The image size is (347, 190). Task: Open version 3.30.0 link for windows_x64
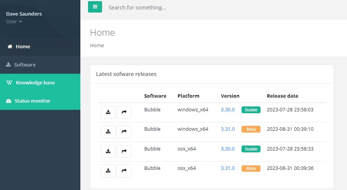[x=228, y=109]
